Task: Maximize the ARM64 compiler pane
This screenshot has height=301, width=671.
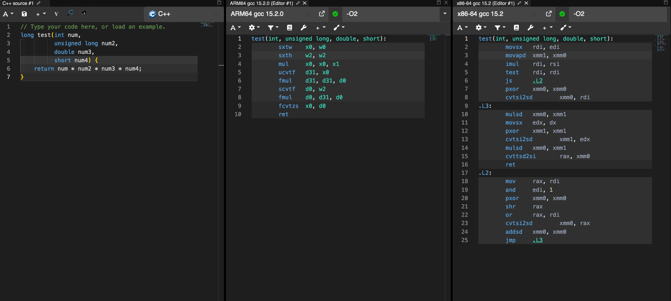Action: pyautogui.click(x=439, y=3)
